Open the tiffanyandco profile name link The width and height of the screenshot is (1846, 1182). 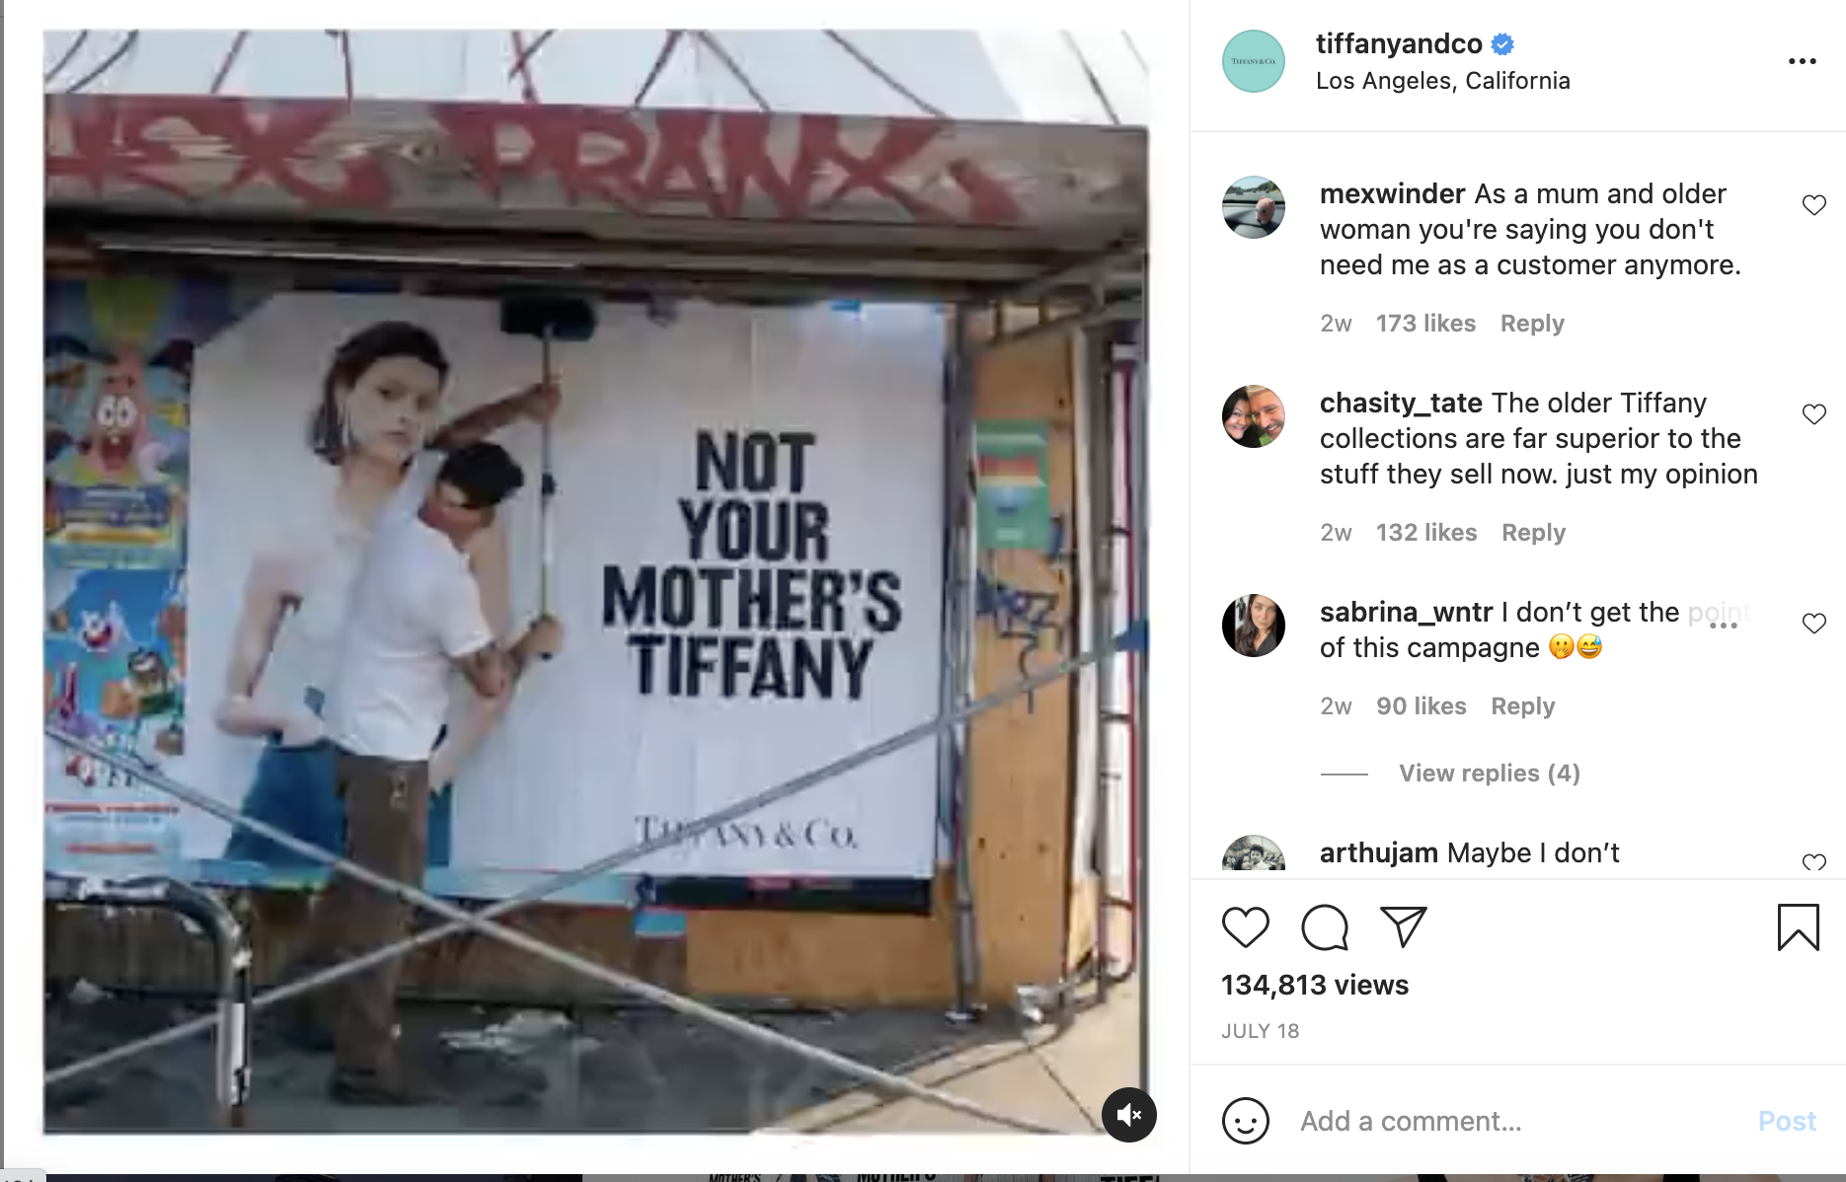click(1399, 44)
